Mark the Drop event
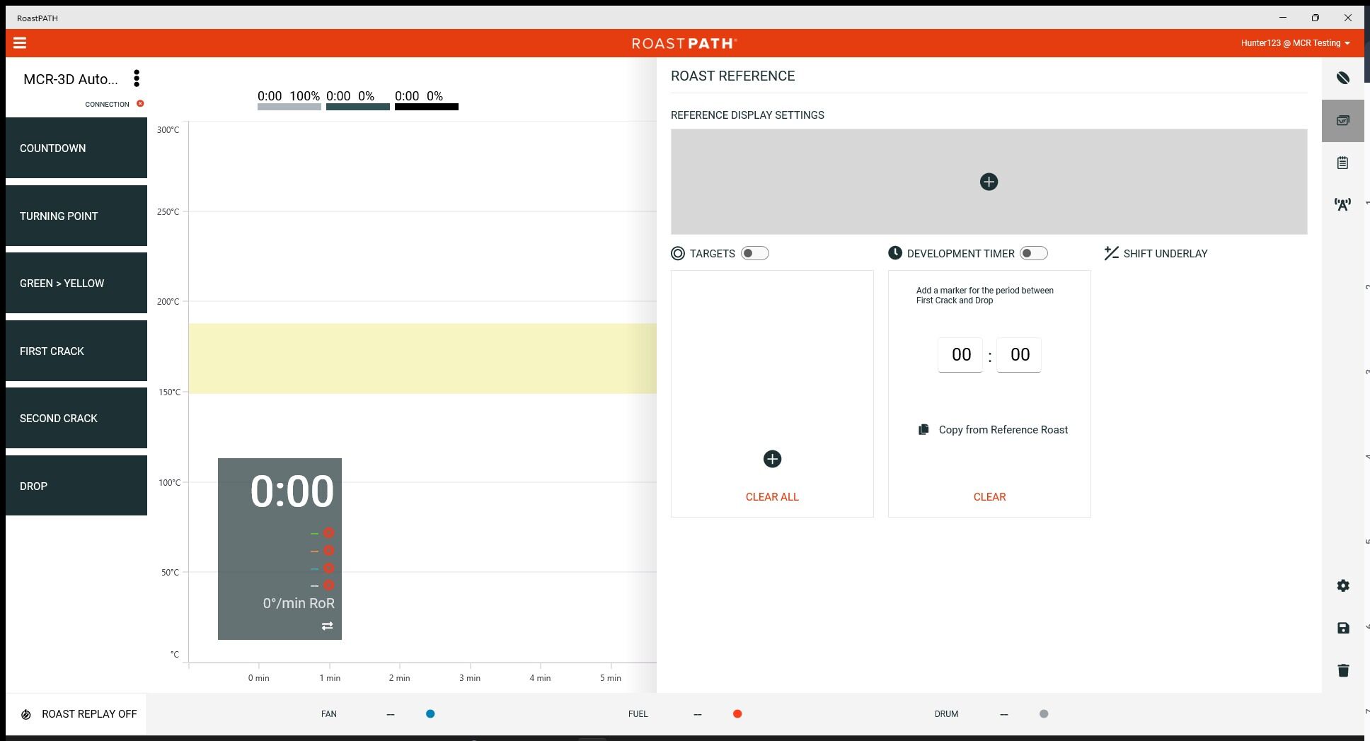This screenshot has width=1370, height=741. click(76, 486)
